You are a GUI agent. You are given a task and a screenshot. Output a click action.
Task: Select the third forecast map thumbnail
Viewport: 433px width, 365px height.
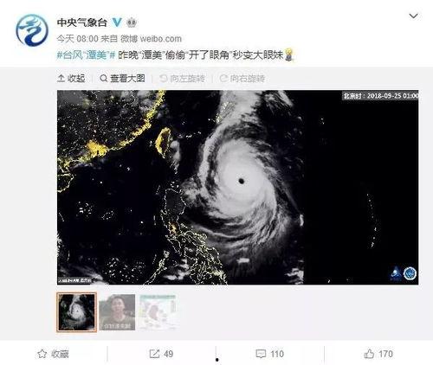coord(158,312)
